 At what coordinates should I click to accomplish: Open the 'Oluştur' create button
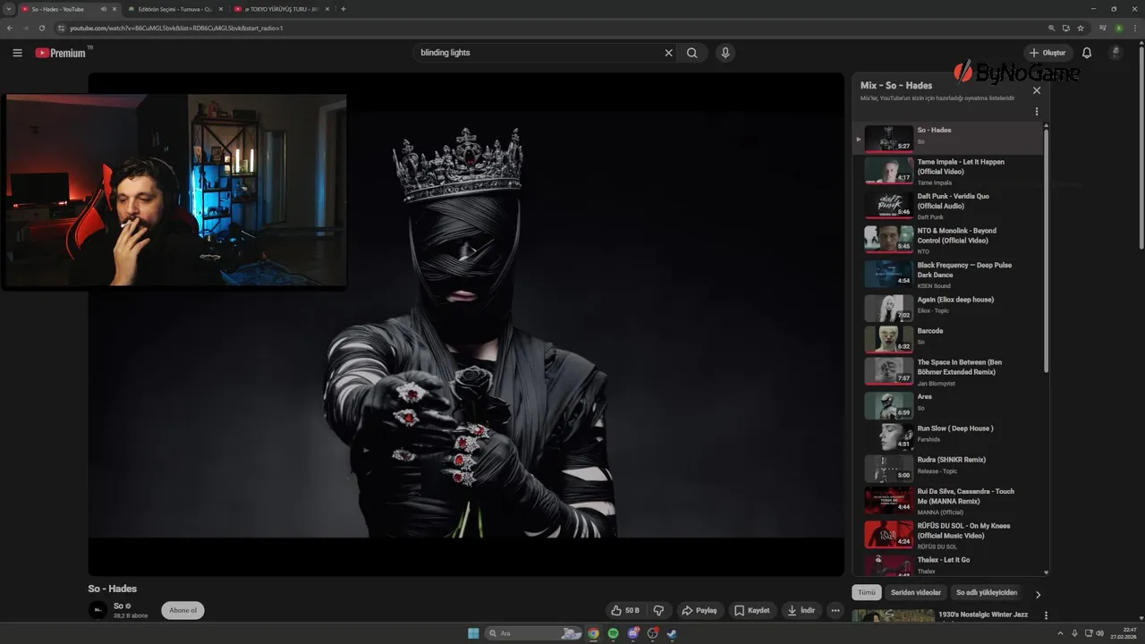pos(1048,53)
